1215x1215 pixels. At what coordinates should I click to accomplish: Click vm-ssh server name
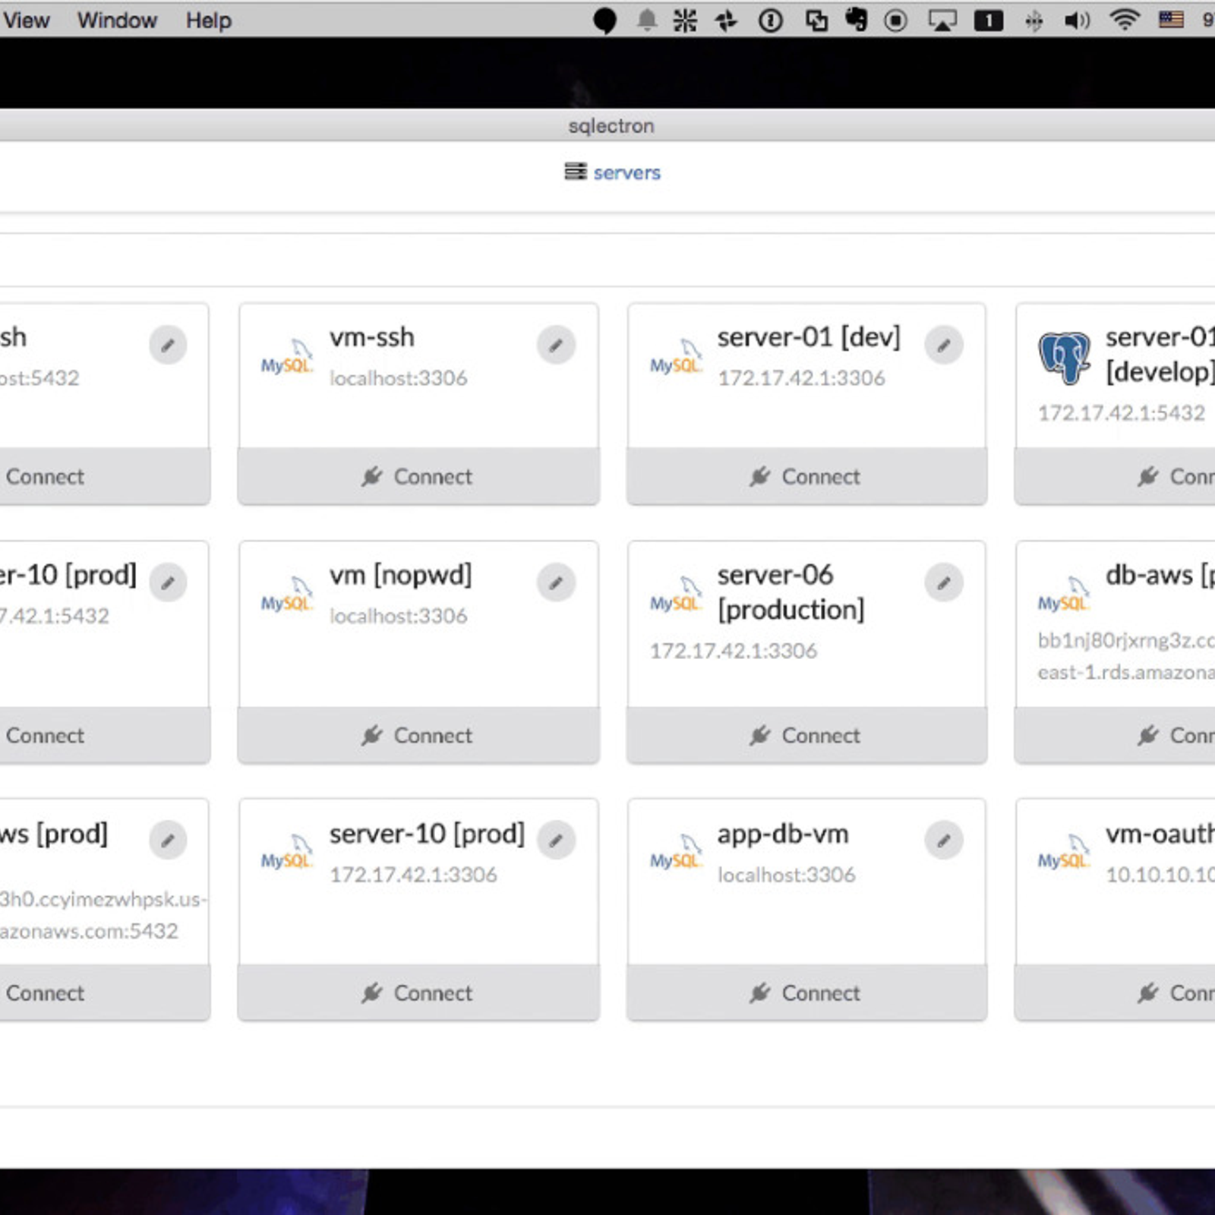pyautogui.click(x=372, y=336)
